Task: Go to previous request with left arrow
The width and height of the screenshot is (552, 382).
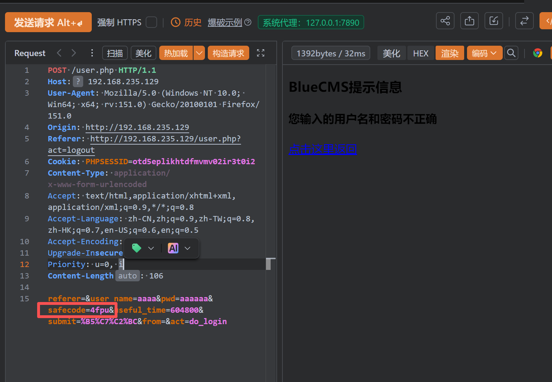Action: pyautogui.click(x=59, y=53)
